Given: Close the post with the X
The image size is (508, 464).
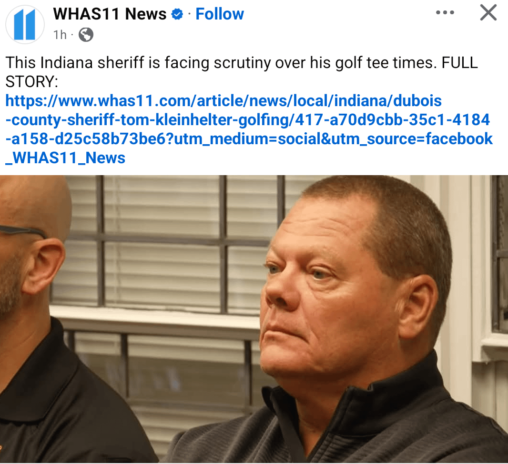Looking at the screenshot, I should click(x=488, y=13).
